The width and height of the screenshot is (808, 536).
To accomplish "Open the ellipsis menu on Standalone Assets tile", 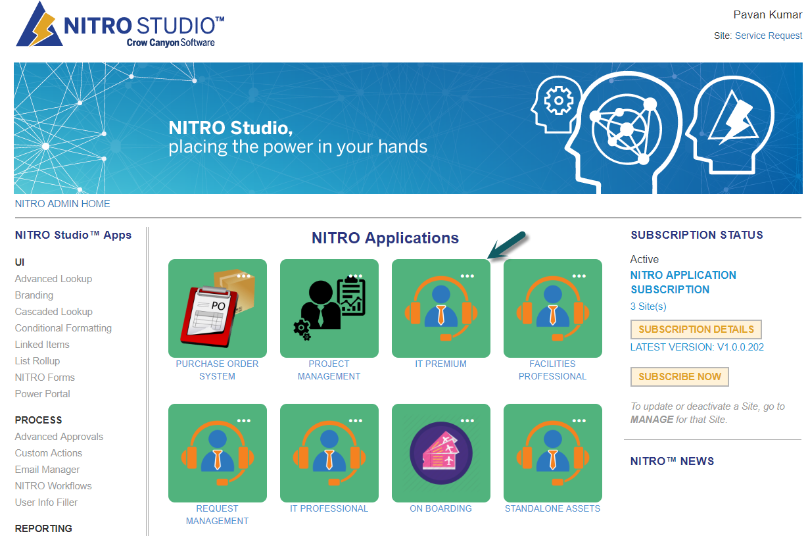I will [x=579, y=421].
